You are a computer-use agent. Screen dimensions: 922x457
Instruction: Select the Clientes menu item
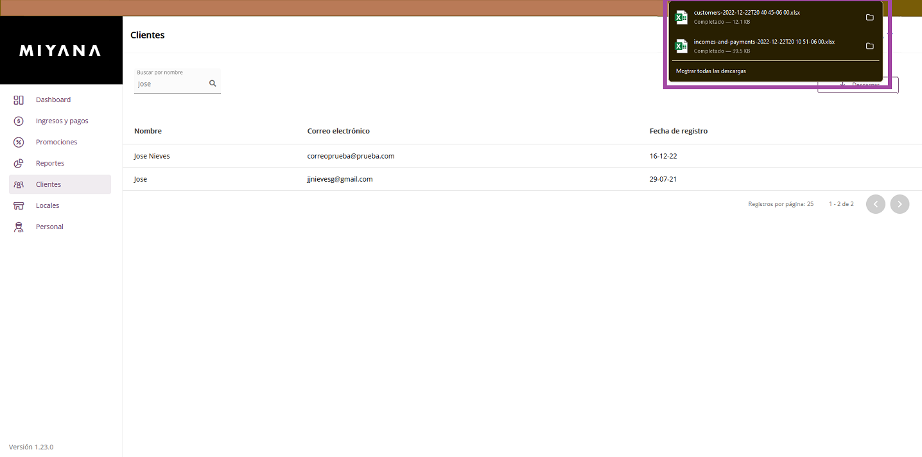point(60,184)
